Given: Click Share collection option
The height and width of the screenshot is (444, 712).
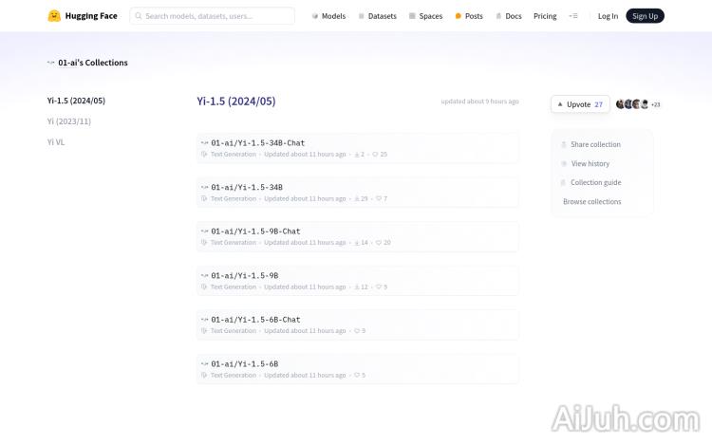Looking at the screenshot, I should pyautogui.click(x=594, y=144).
